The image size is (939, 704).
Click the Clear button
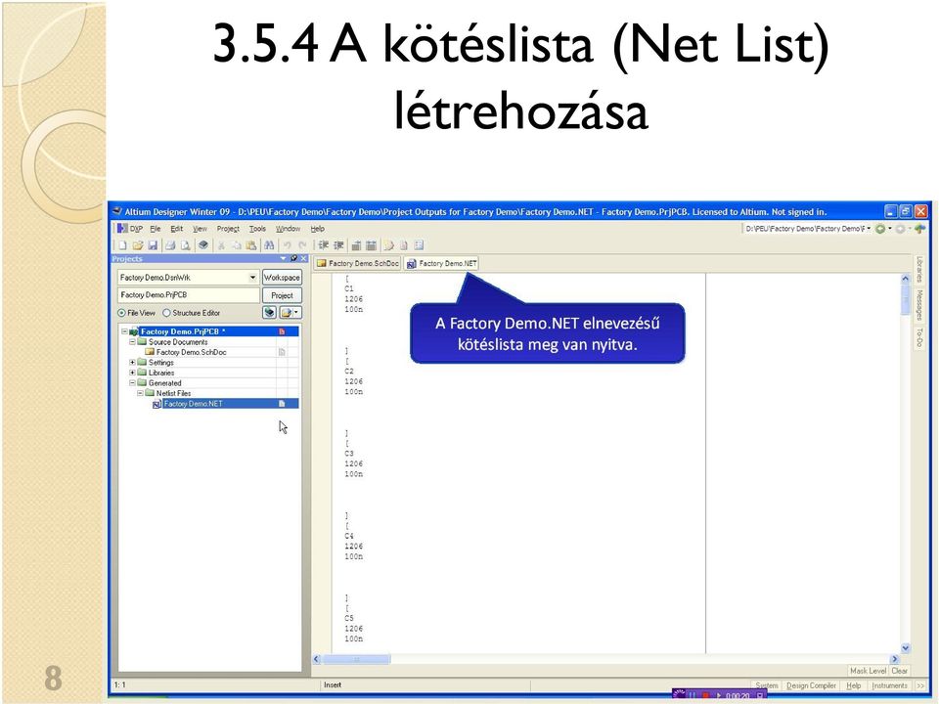click(x=900, y=671)
